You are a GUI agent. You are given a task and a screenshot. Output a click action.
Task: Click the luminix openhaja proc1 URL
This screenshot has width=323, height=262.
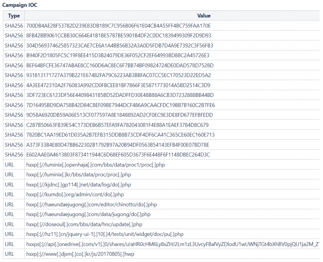coord(96,165)
